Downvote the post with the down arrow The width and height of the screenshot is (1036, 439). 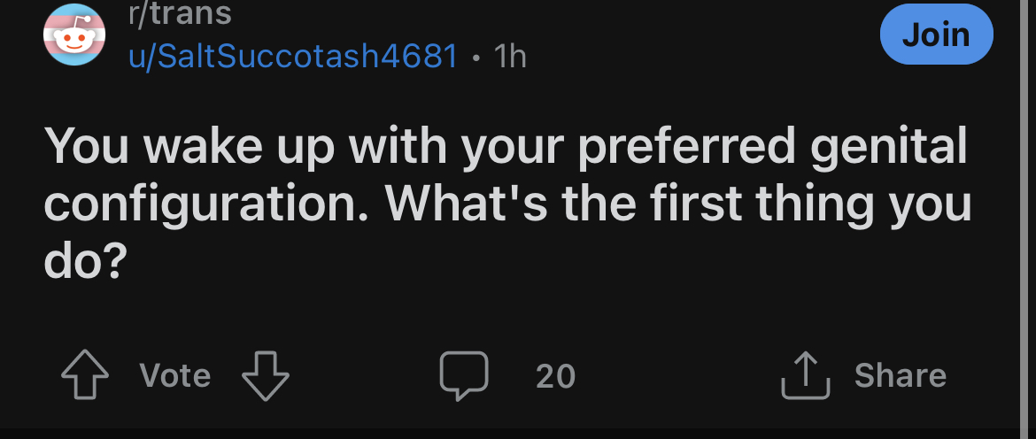266,374
